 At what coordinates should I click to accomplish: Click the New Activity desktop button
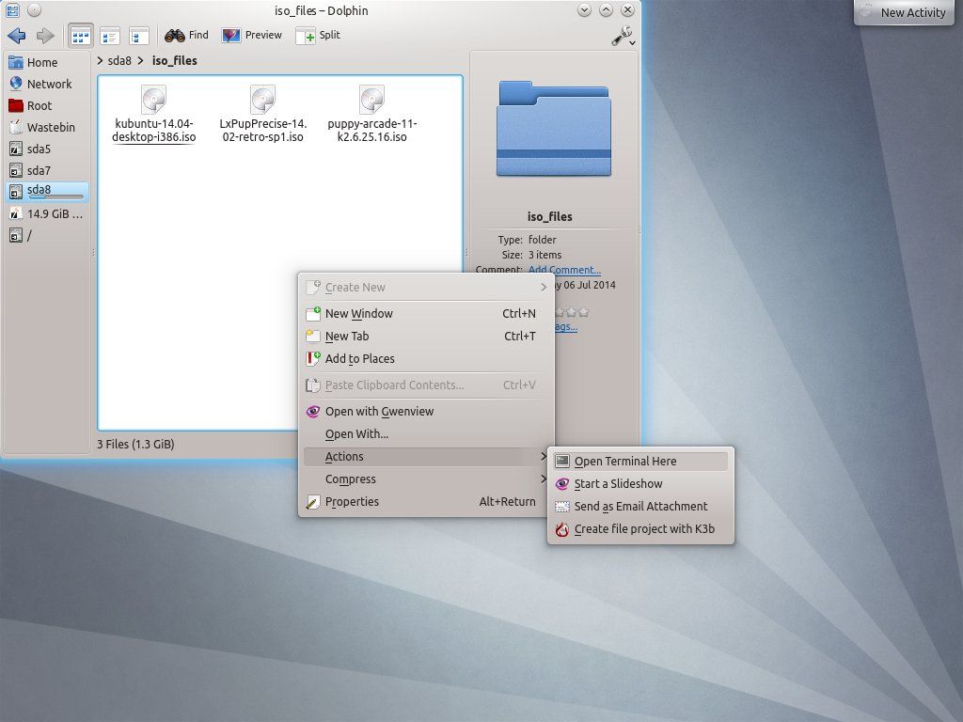[904, 12]
